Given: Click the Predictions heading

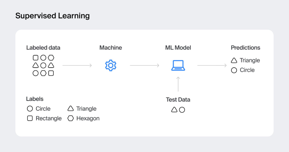Looking at the screenshot, I should coord(246,48).
